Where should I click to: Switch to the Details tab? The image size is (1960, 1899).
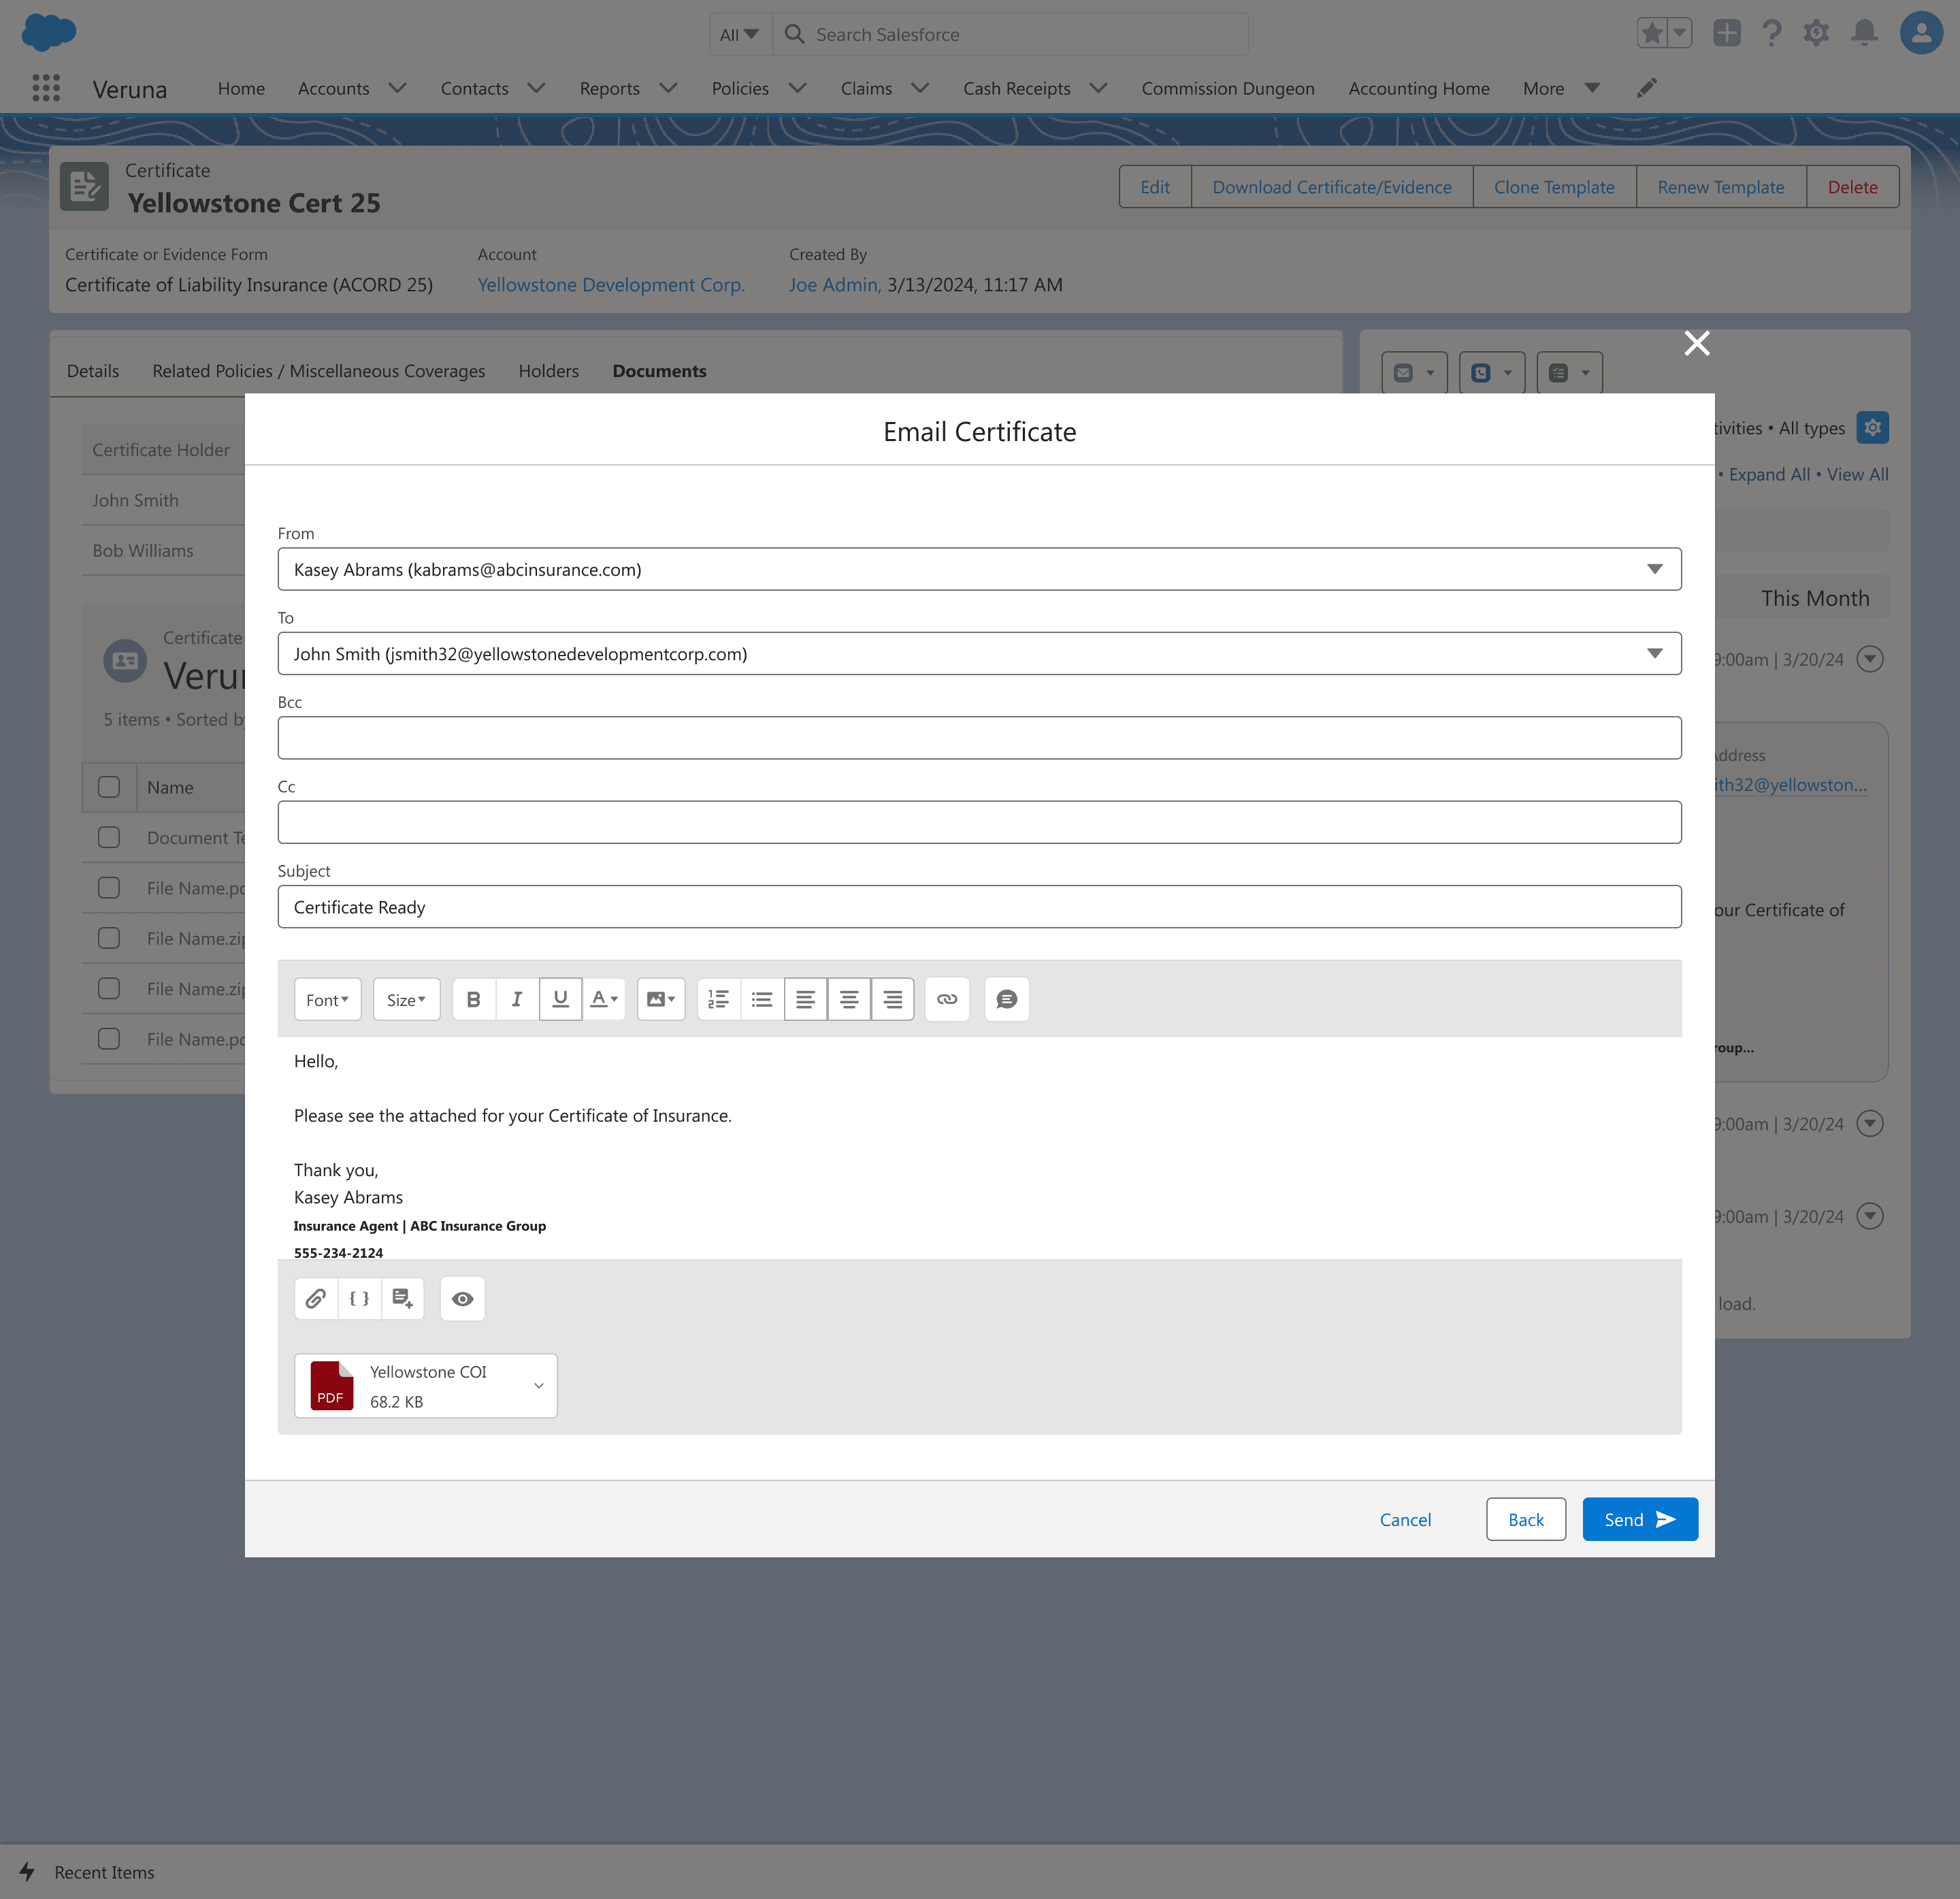coord(93,371)
